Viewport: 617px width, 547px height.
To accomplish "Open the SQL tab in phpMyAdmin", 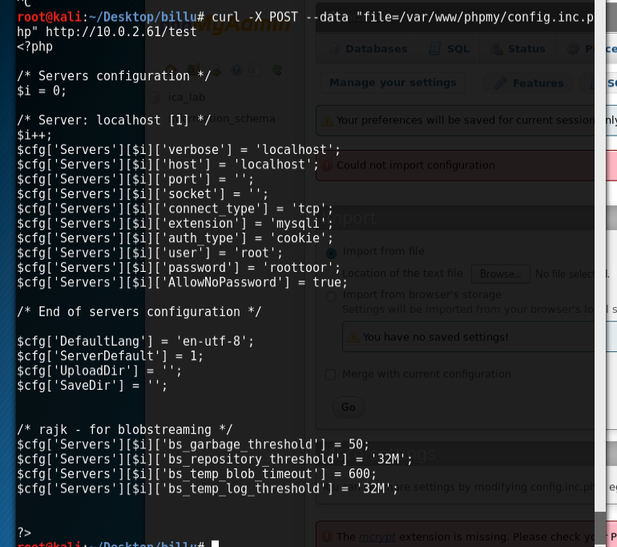I will (x=448, y=49).
